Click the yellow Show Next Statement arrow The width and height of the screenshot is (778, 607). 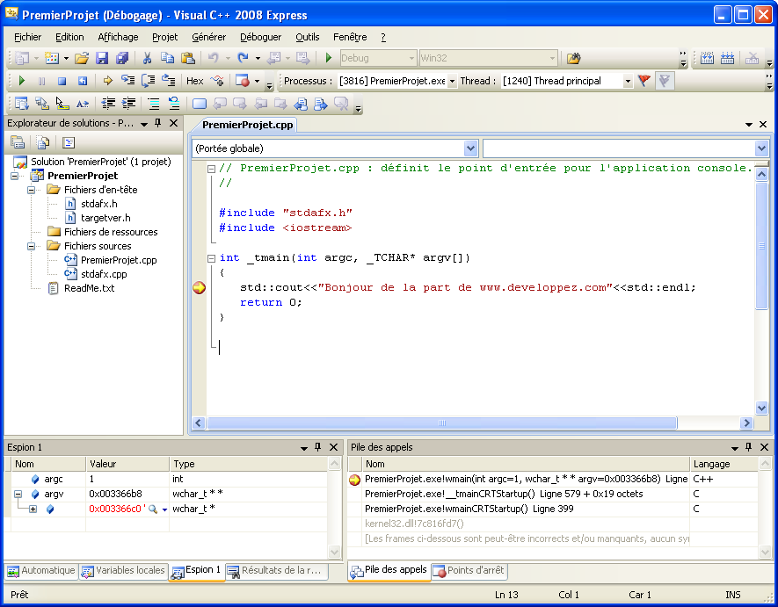tap(107, 81)
